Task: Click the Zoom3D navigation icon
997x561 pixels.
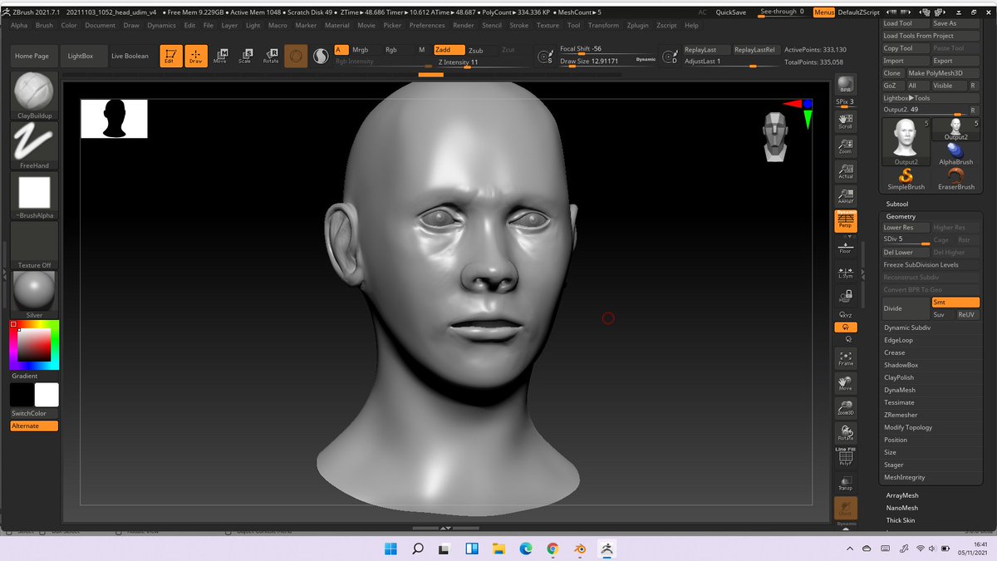Action: 846,407
